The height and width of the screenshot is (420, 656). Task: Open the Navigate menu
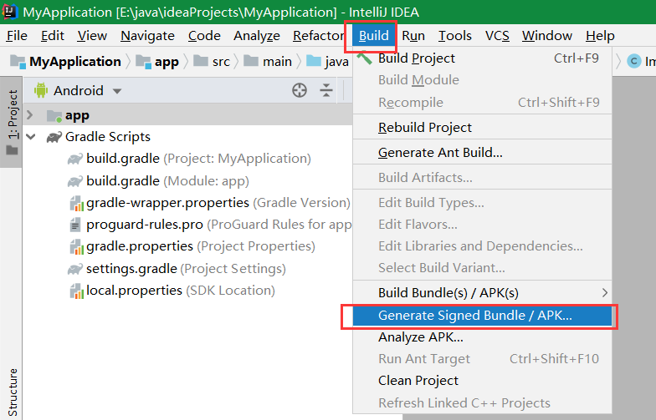[x=147, y=36]
